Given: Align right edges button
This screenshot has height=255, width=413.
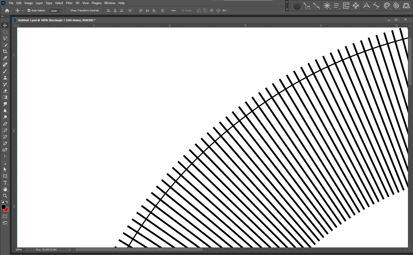Looking at the screenshot, I should point(122,11).
